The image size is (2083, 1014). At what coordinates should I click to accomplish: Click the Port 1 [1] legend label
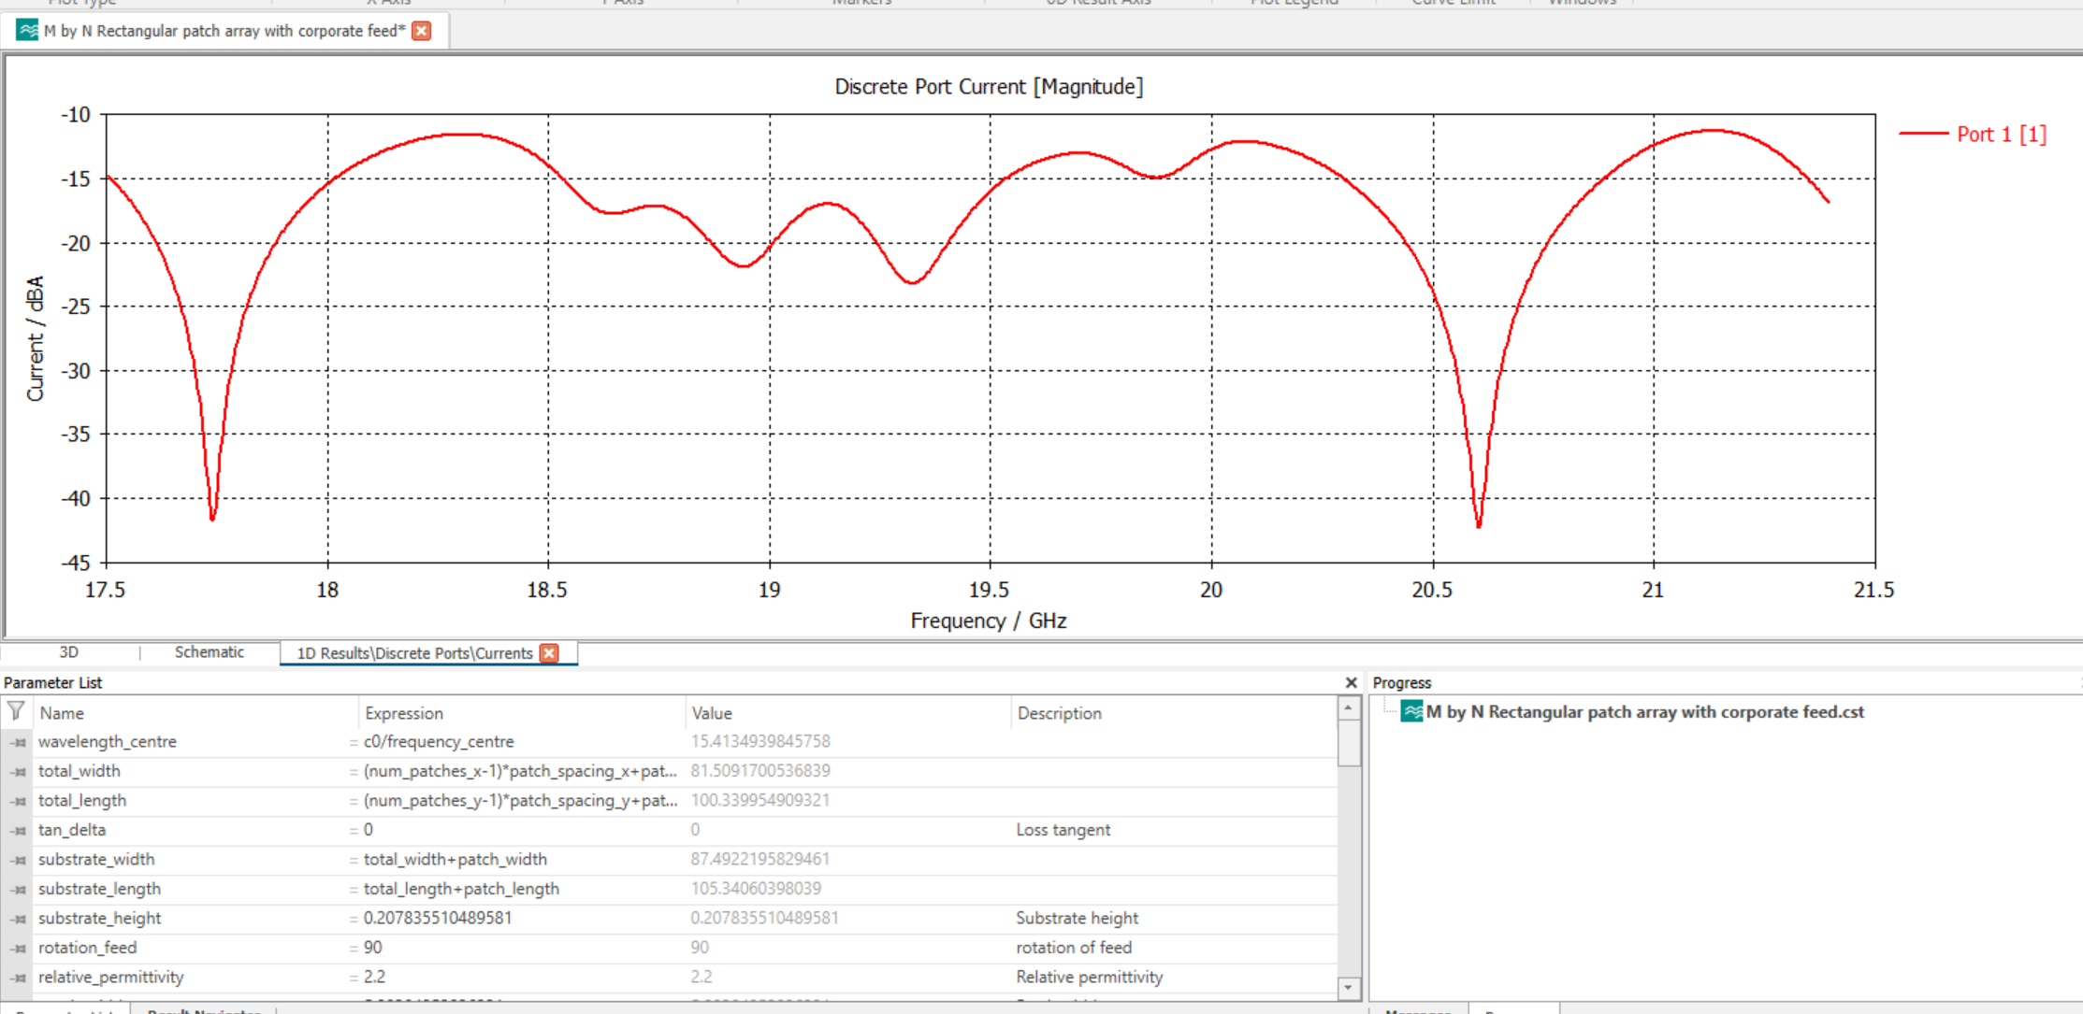[x=2002, y=135]
